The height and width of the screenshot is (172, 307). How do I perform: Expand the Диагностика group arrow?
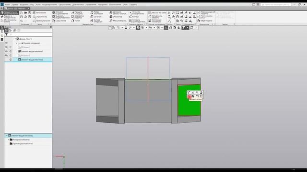click(x=213, y=24)
